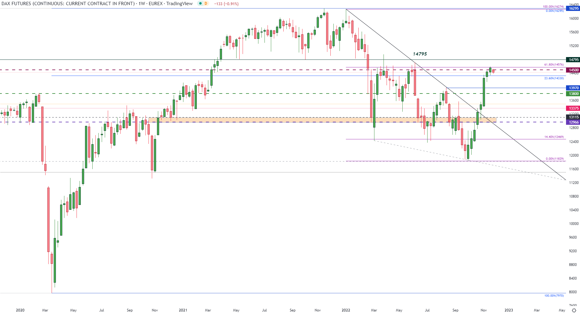Click the 14.40%(12469) Fibonacci label
This screenshot has width=580, height=313.
click(x=554, y=137)
